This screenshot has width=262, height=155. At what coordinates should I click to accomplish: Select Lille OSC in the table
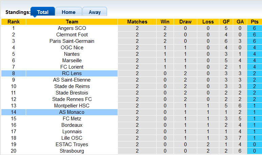[72, 138]
